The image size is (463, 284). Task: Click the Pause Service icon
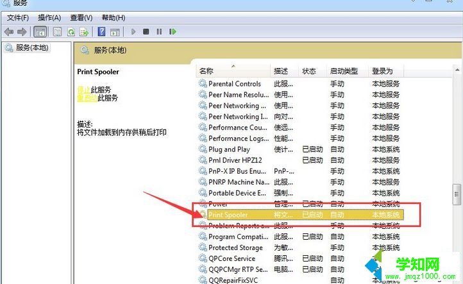point(159,31)
